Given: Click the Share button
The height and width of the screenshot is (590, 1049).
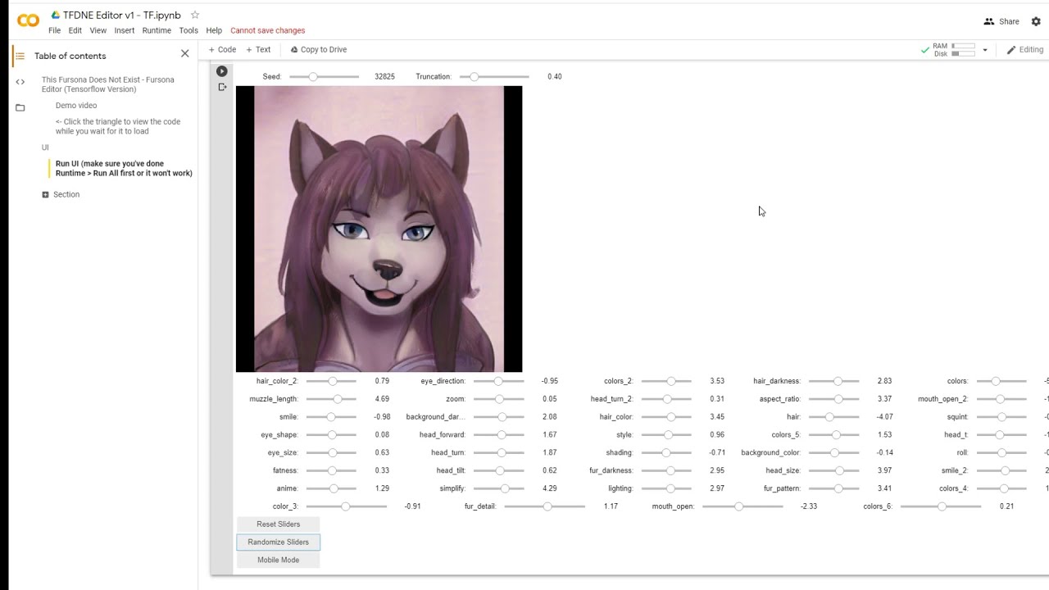Looking at the screenshot, I should [x=1001, y=21].
